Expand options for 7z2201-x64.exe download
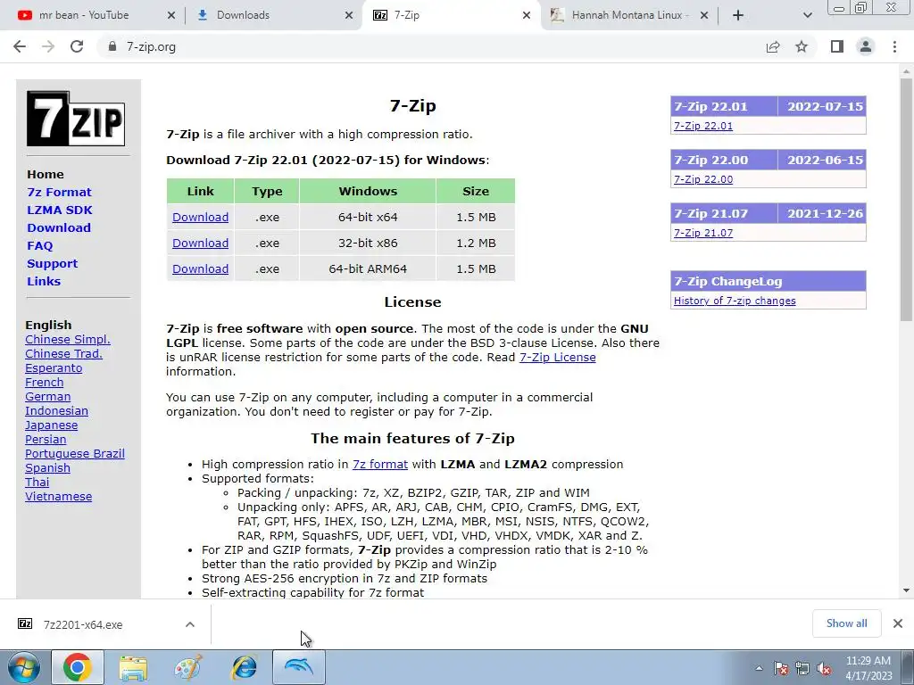The height and width of the screenshot is (685, 914). point(190,624)
